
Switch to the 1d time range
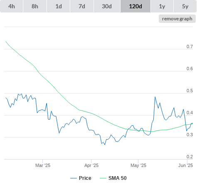[x=59, y=6]
